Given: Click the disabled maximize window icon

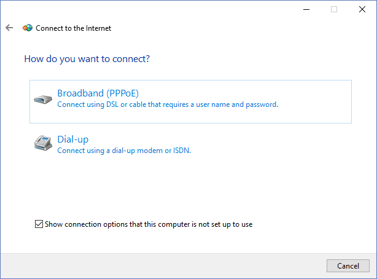Looking at the screenshot, I should pos(334,9).
